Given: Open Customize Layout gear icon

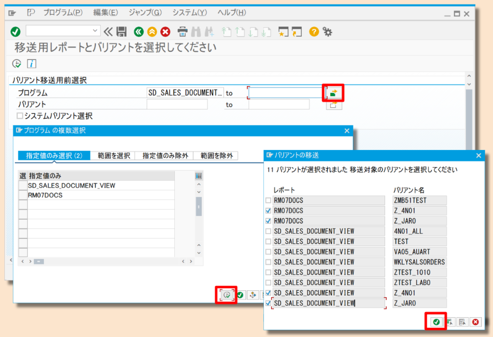Looking at the screenshot, I should tap(327, 31).
